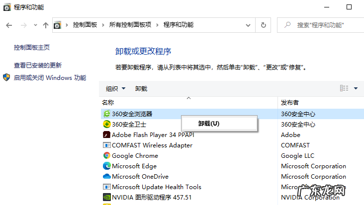Image resolution: width=364 pixels, height=205 pixels.
Task: Click the Microsoft Update Health Tools icon
Action: (106, 187)
